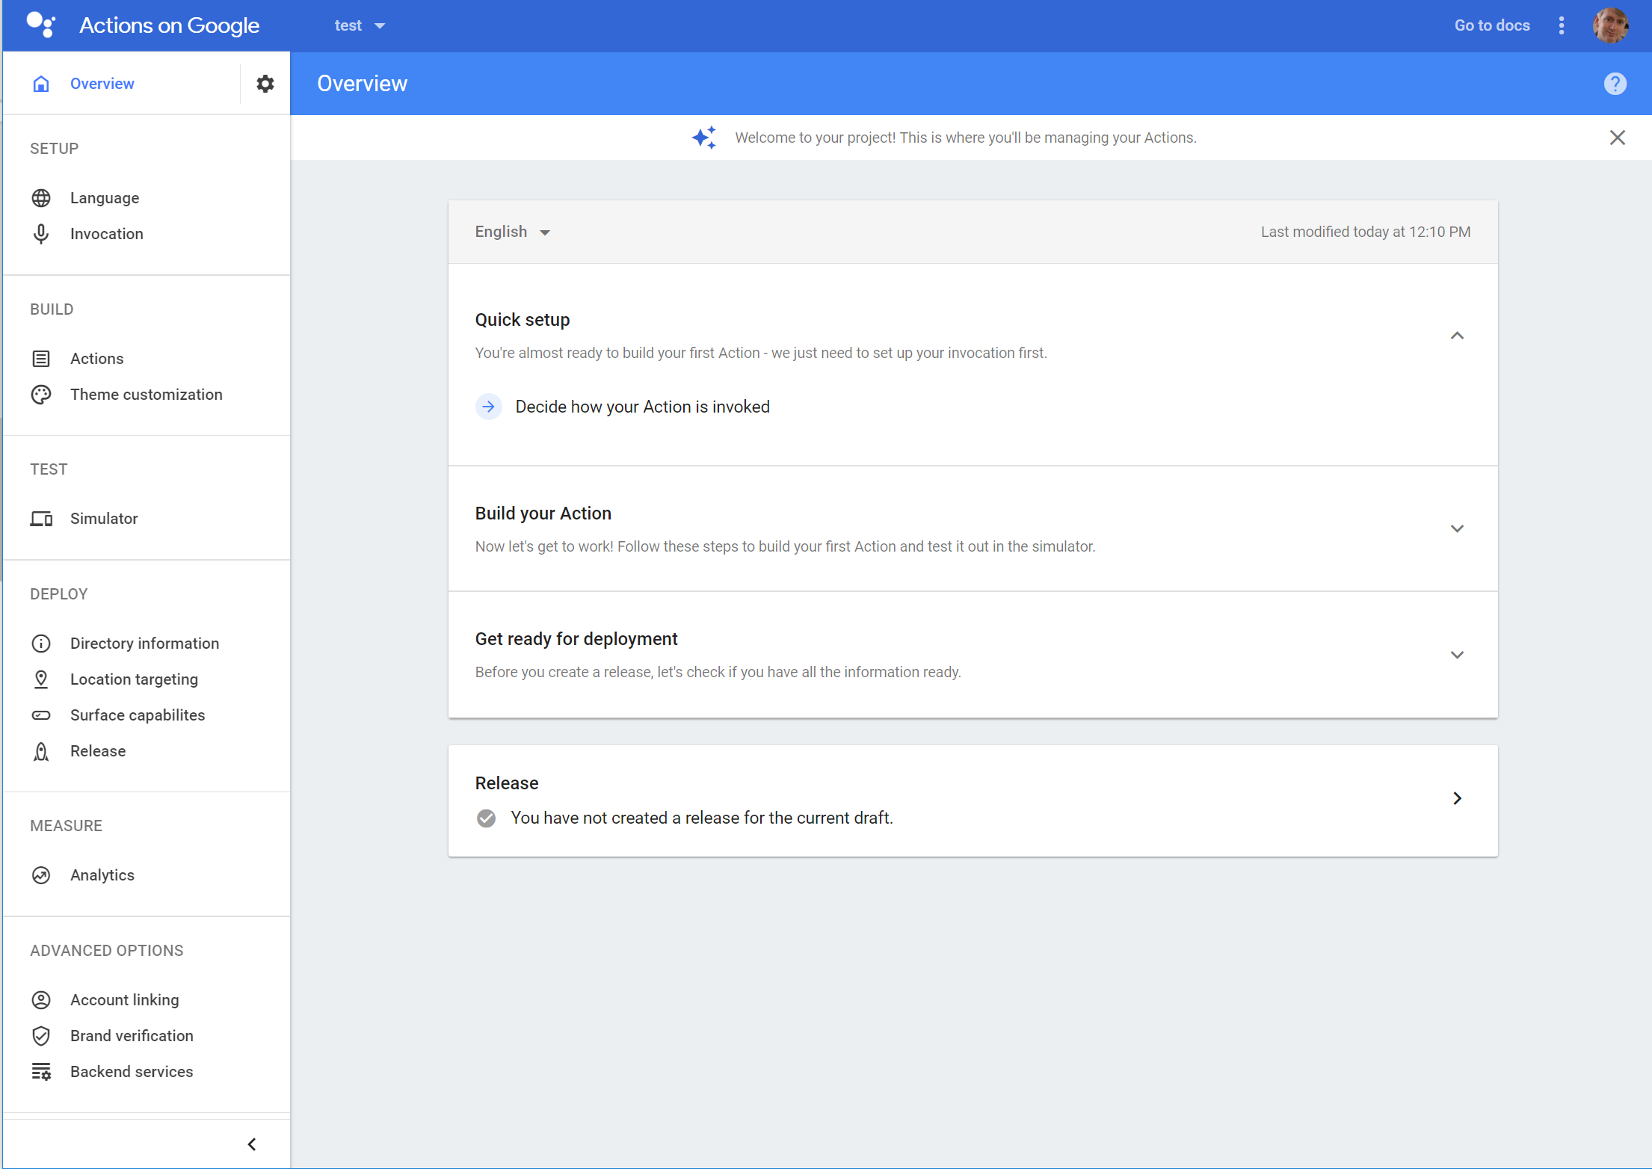Viewport: 1652px width, 1169px height.
Task: Select Analytics in the sidebar
Action: click(x=102, y=875)
